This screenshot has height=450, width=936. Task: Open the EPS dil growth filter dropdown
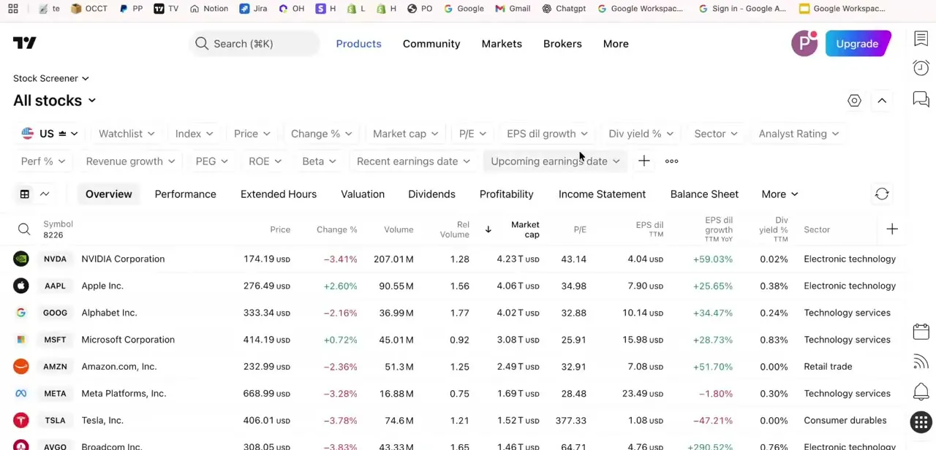(x=547, y=134)
